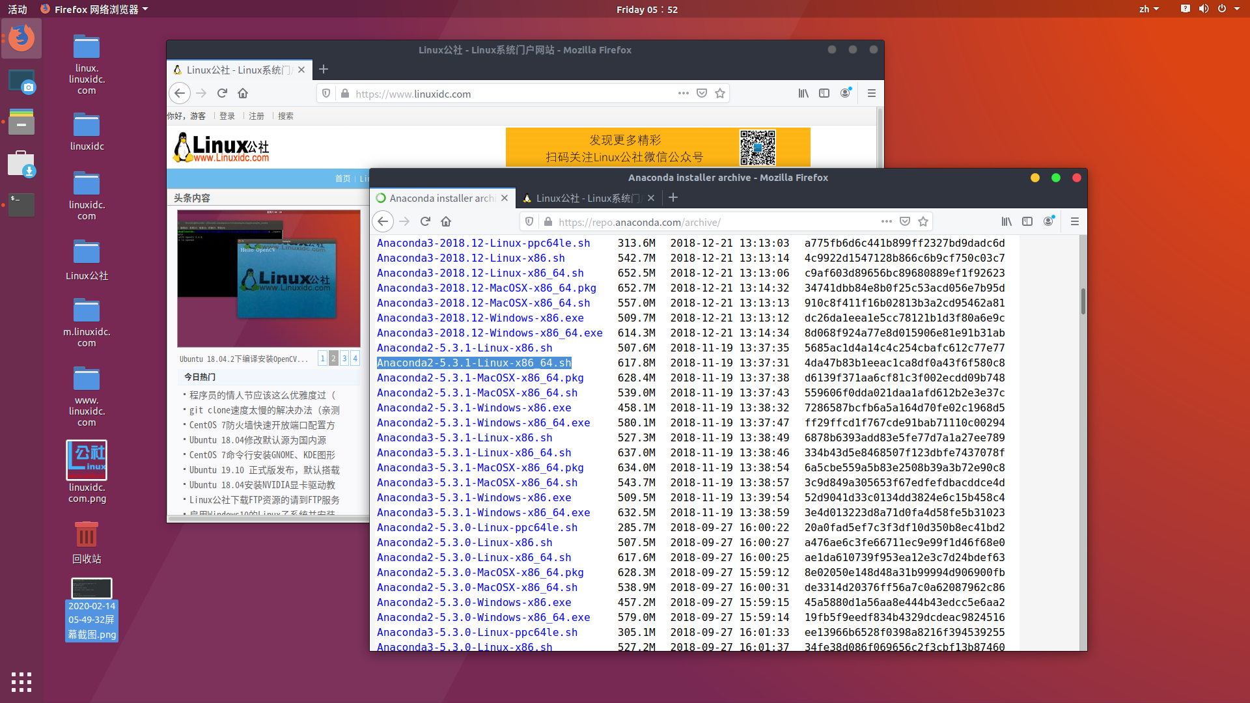Reload the Anaconda archive page

coord(425,221)
